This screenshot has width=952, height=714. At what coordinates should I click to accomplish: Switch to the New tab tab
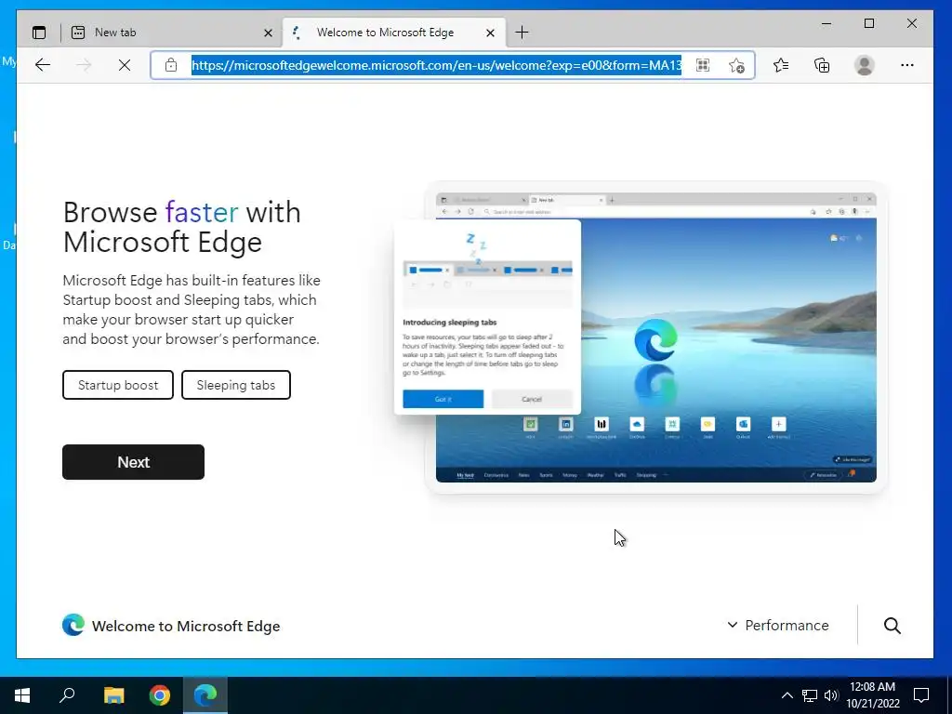[172, 33]
